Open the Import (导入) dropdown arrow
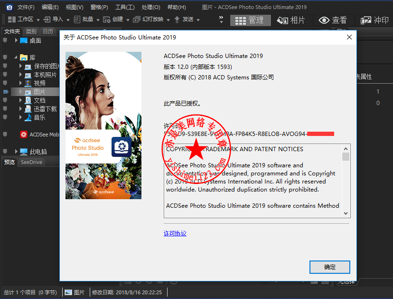The image size is (393, 299). [x=68, y=20]
